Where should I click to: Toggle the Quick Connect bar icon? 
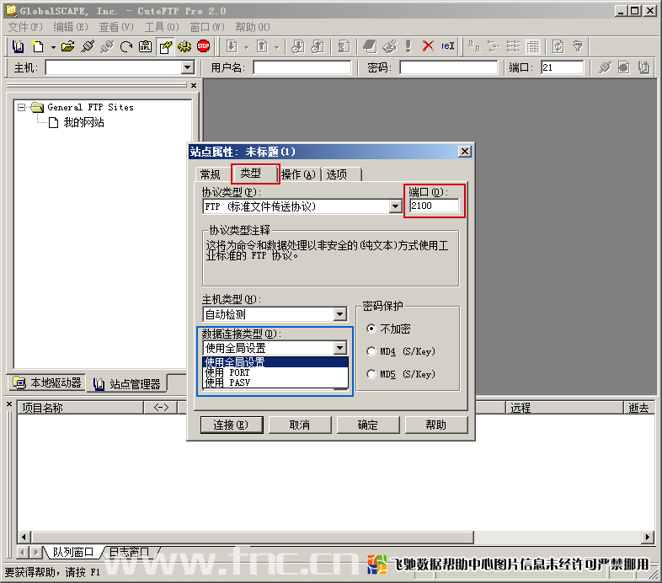click(x=165, y=46)
